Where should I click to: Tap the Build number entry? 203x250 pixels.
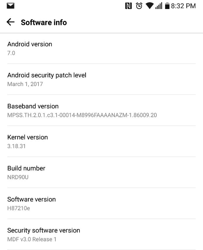coord(101,172)
